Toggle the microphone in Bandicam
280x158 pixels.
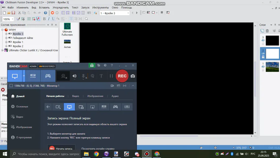[84, 76]
